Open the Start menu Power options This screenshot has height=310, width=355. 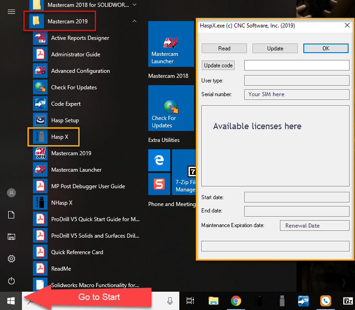(11, 281)
